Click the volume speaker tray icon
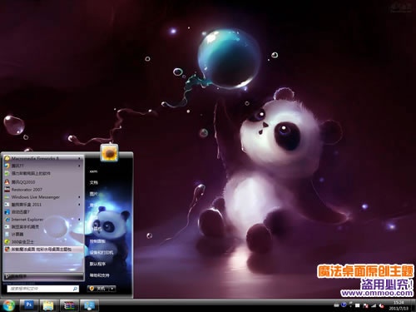This screenshot has width=416, height=312. pyautogui.click(x=382, y=305)
